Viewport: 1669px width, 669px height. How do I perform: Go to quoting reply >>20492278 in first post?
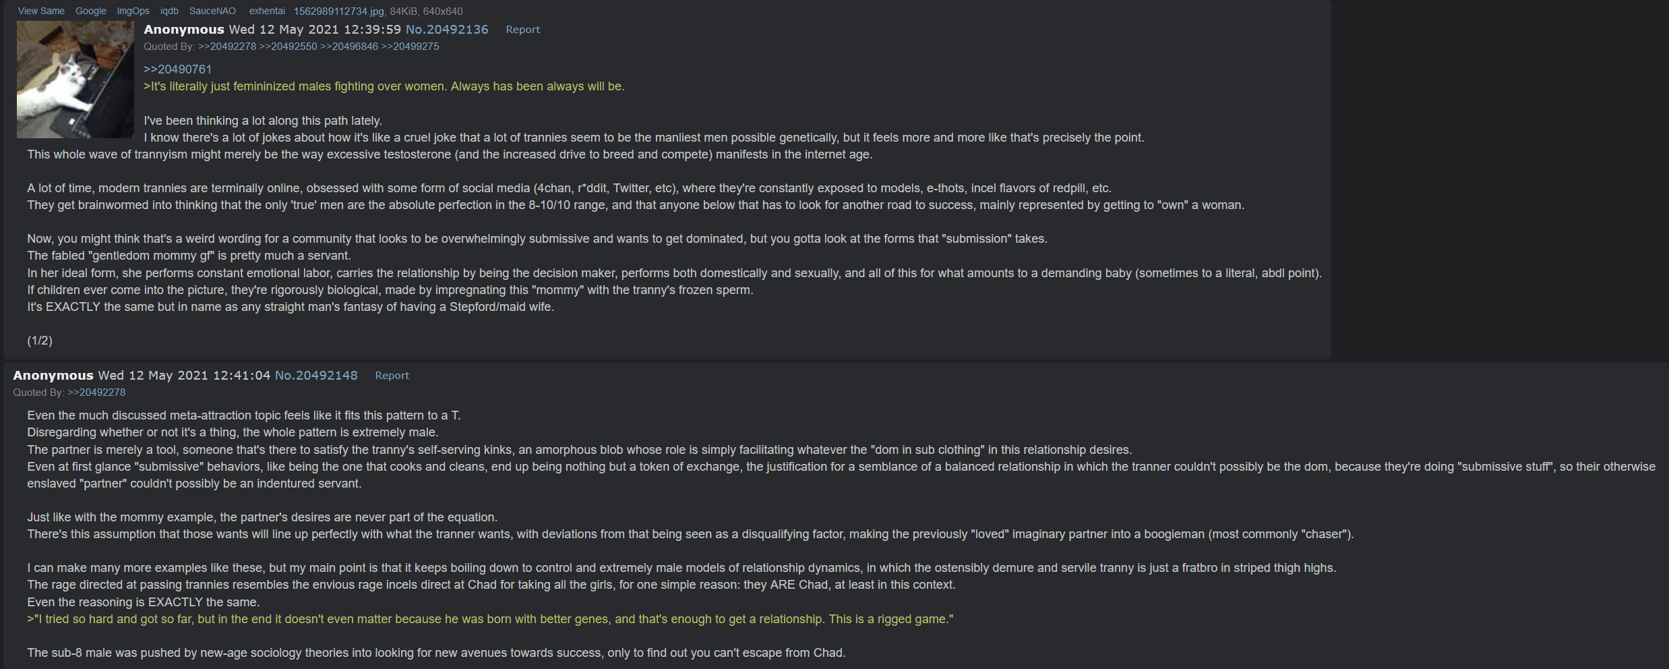click(x=227, y=47)
